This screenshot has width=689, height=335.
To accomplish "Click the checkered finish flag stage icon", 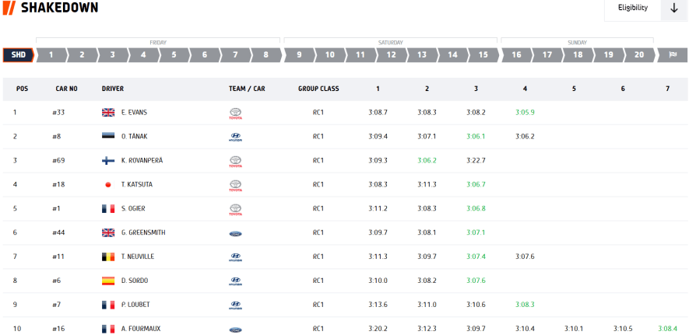I will (x=671, y=55).
